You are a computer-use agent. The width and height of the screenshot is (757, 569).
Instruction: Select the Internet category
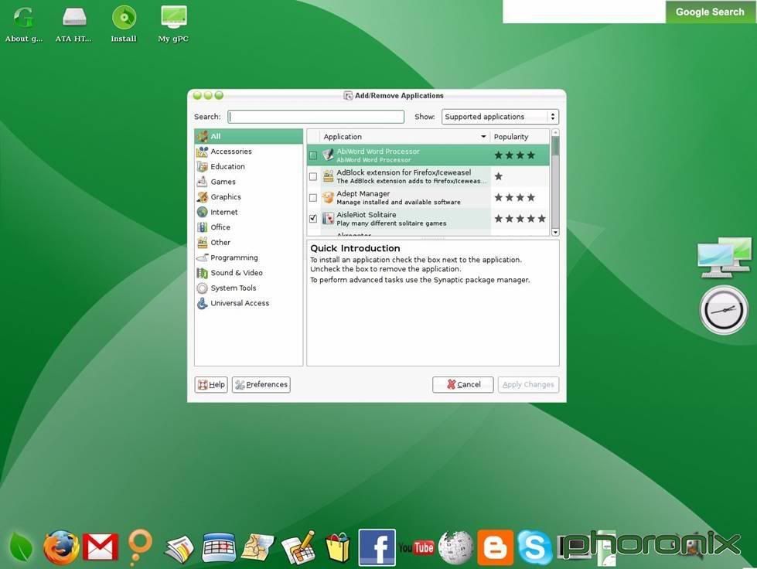[x=249, y=212]
